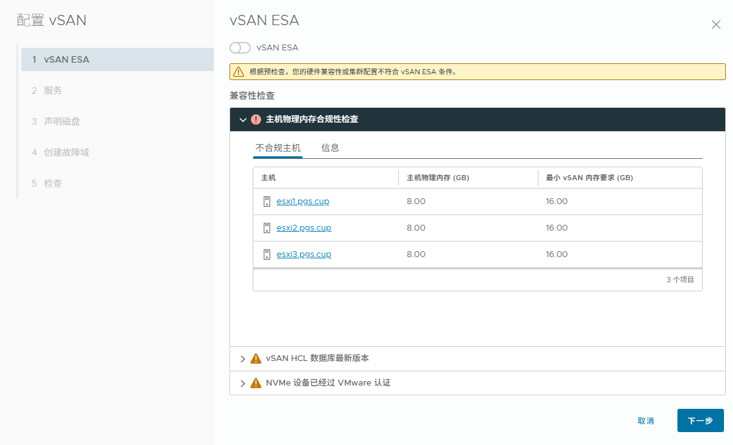Click the red error icon for 主机物理内存合规性检查
The image size is (733, 445).
pyautogui.click(x=256, y=119)
